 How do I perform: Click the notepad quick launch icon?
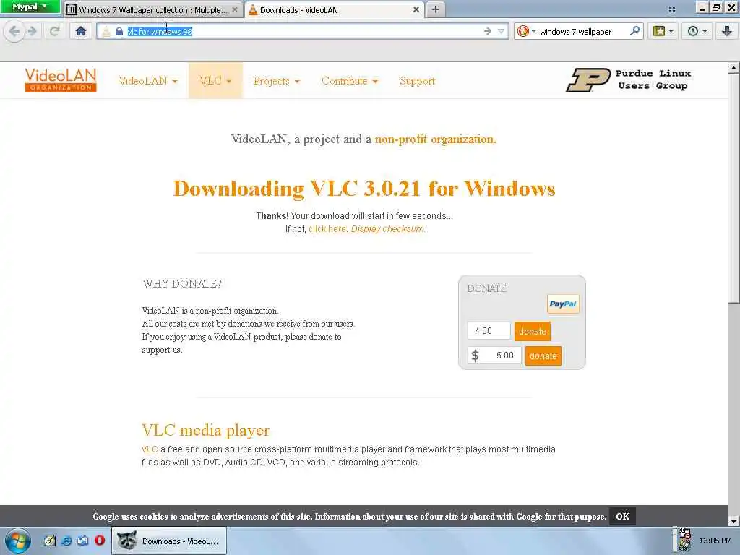(50, 541)
